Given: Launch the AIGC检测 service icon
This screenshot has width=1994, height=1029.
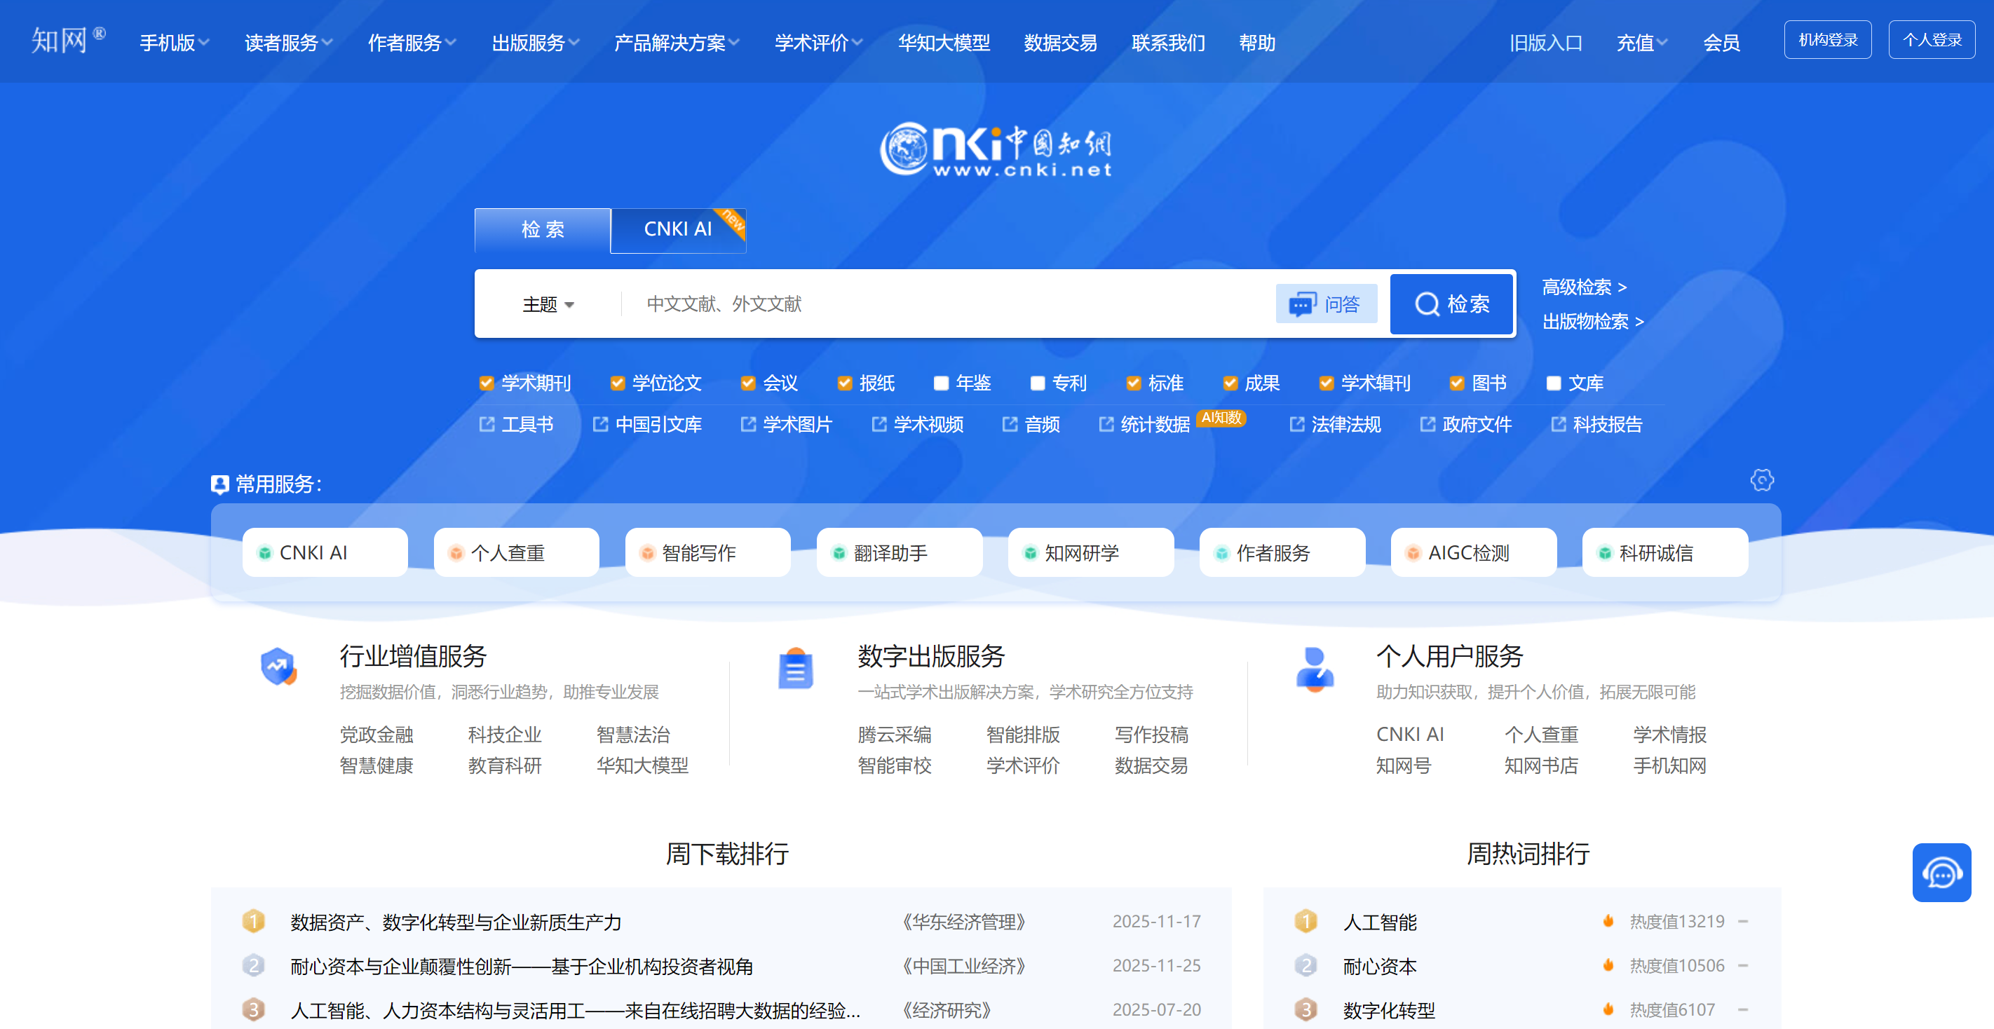Looking at the screenshot, I should 1473,552.
